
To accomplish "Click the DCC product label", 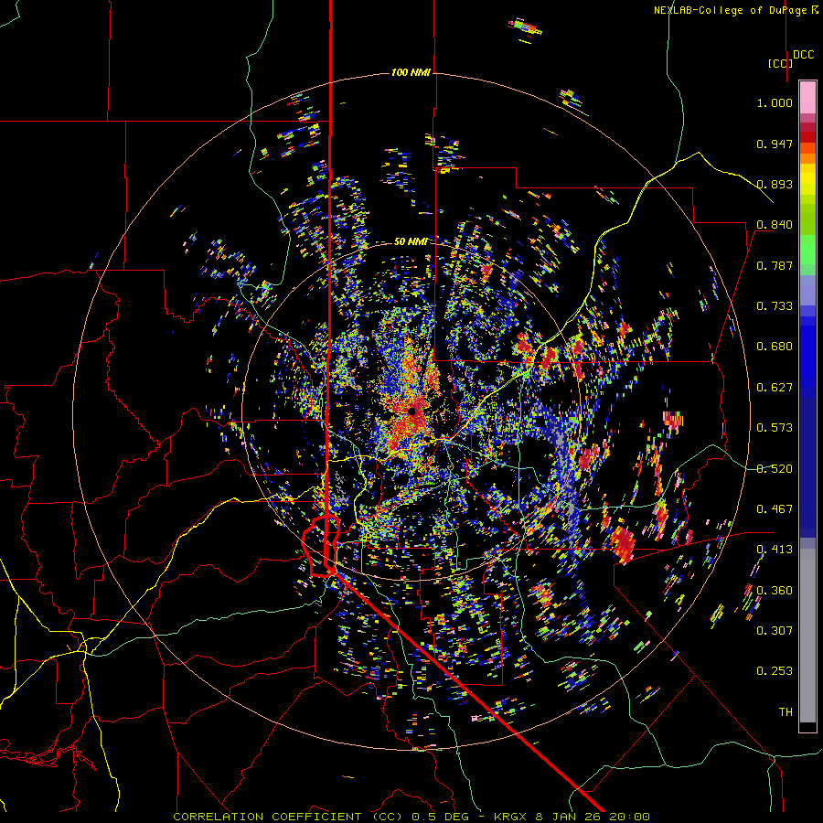I will (803, 55).
